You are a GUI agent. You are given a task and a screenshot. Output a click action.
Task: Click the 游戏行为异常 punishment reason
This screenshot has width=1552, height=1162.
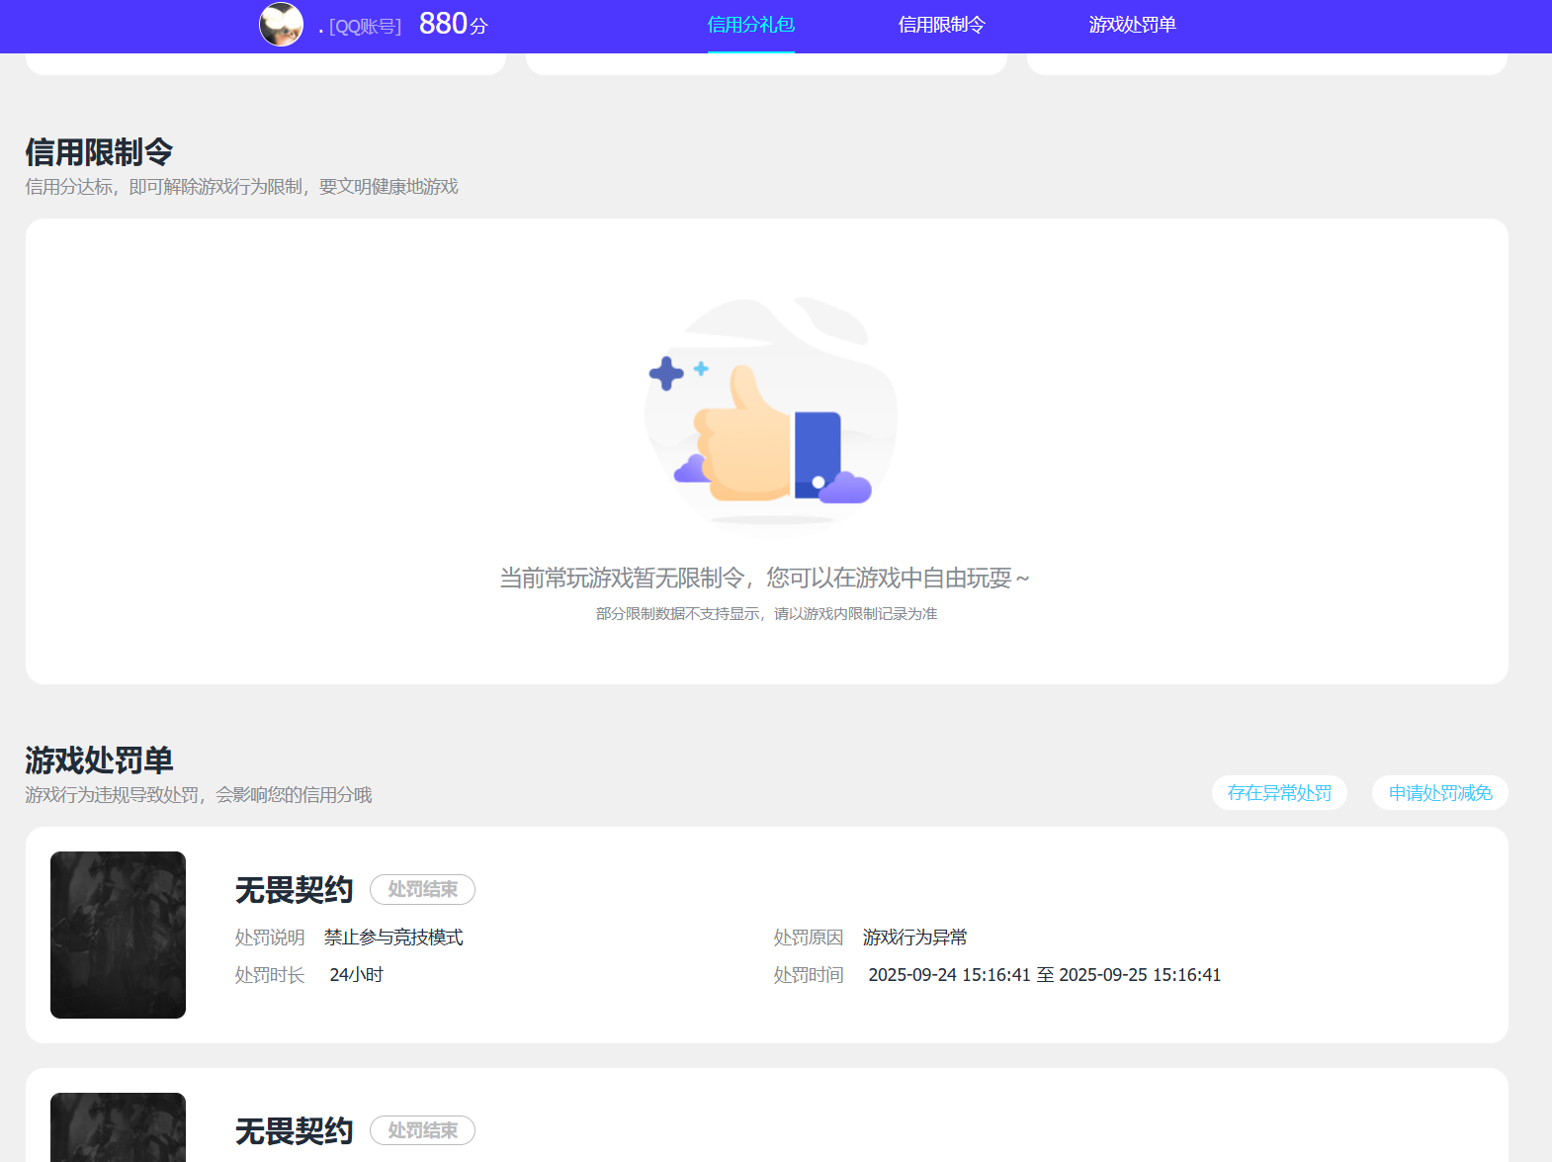pos(915,938)
